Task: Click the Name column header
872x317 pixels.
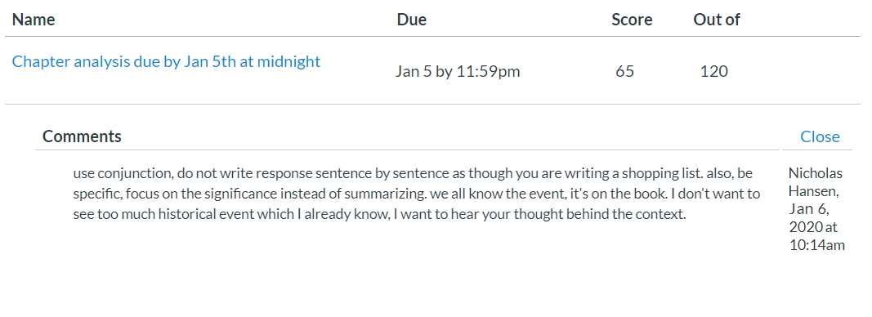Action: pyautogui.click(x=34, y=20)
